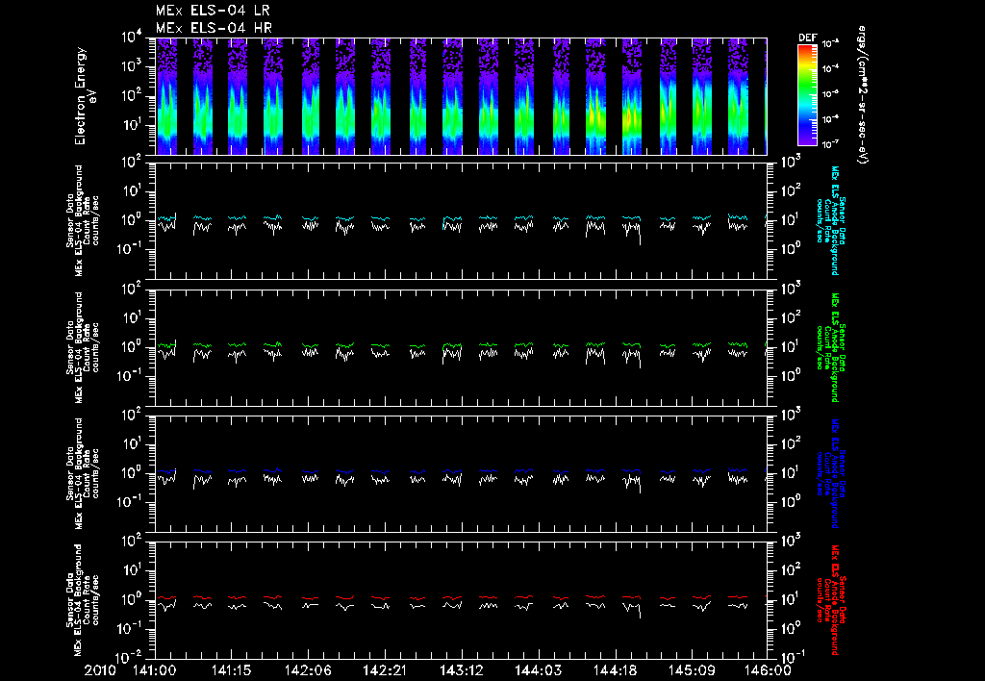Viewport: 985px width, 681px height.
Task: Click the "143:12" time axis label
Action: tap(462, 671)
